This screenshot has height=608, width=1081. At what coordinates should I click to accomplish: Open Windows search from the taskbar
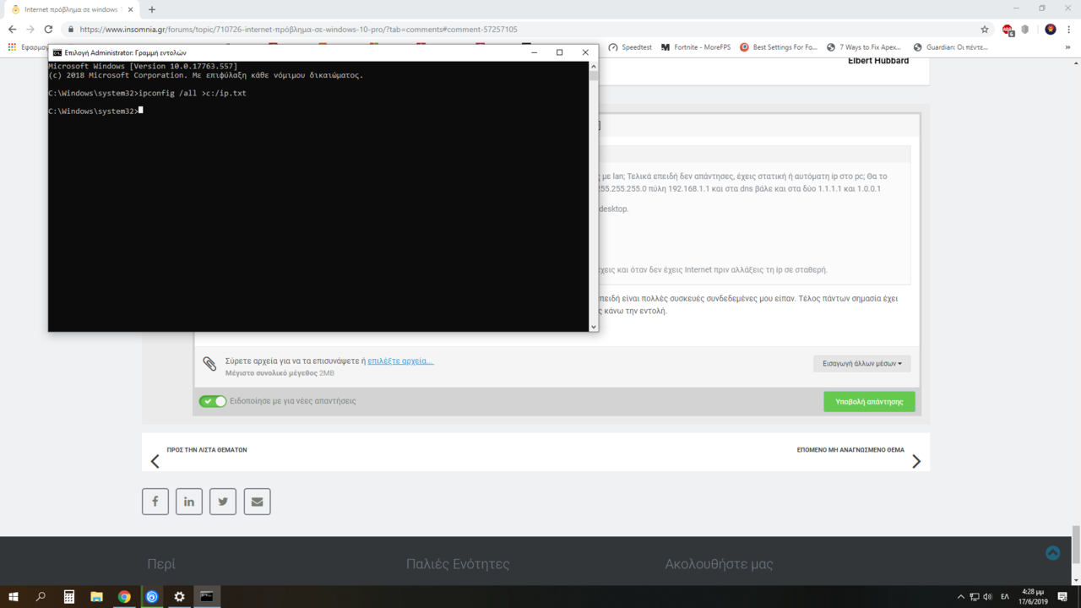coord(41,597)
